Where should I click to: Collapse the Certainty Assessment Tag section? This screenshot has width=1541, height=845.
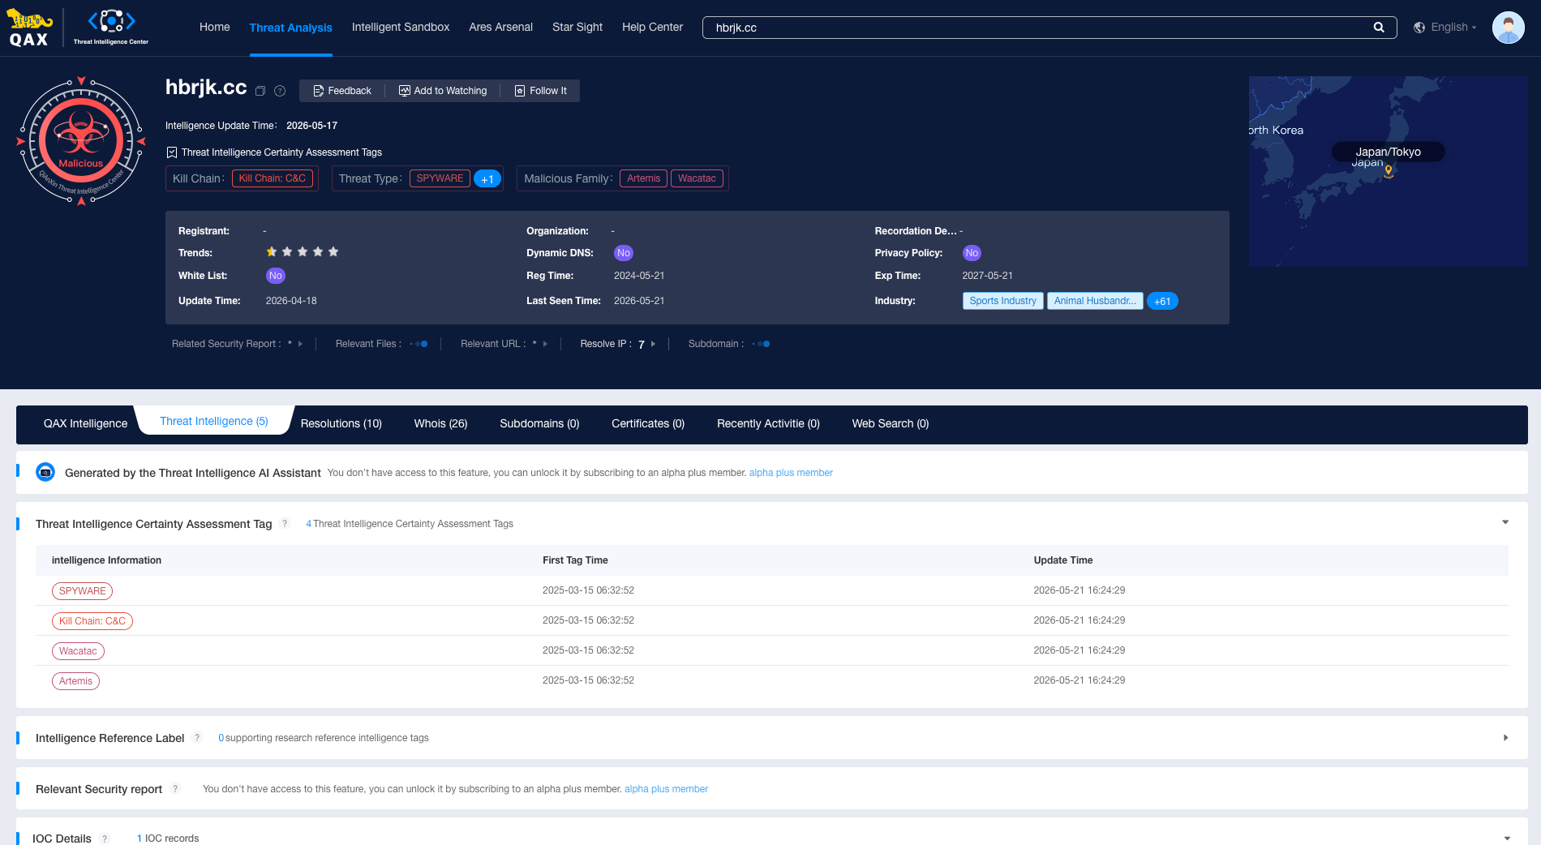1505,523
